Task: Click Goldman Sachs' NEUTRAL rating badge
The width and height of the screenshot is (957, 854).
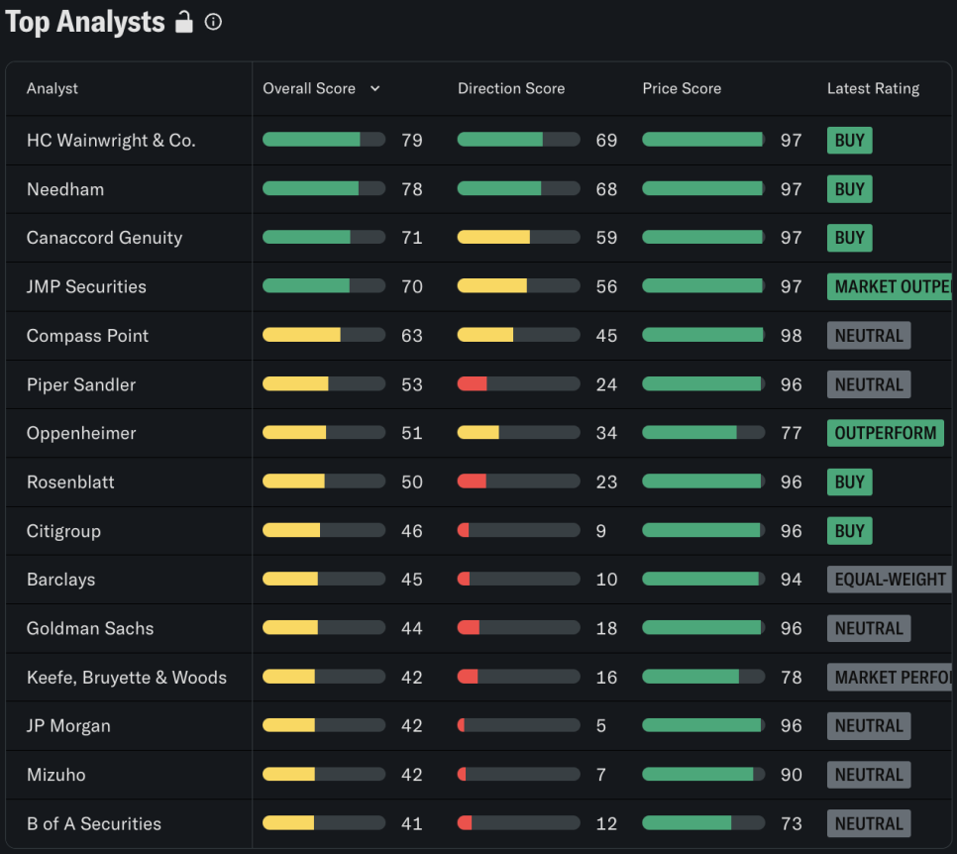Action: point(869,628)
